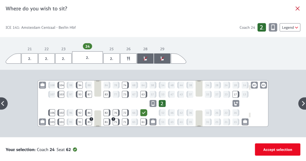This screenshot has width=306, height=161.
Task: Click the luggage rack icon beside seat 108
Action: [42, 85]
